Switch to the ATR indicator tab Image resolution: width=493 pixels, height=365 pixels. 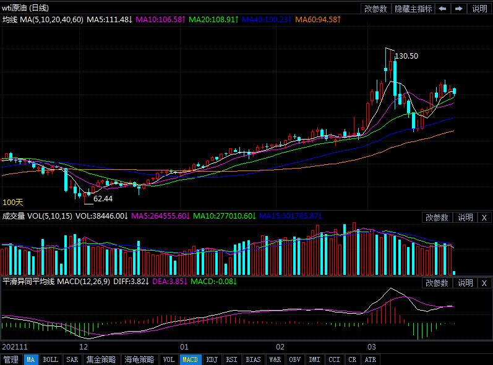(x=371, y=359)
